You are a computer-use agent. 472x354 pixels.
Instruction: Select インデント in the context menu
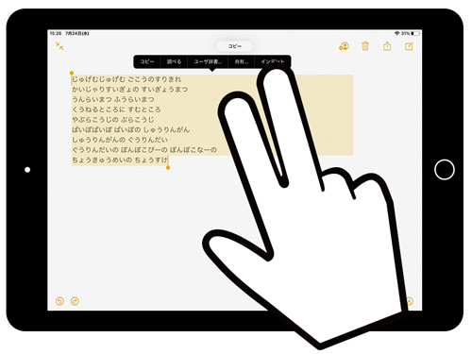tap(273, 61)
